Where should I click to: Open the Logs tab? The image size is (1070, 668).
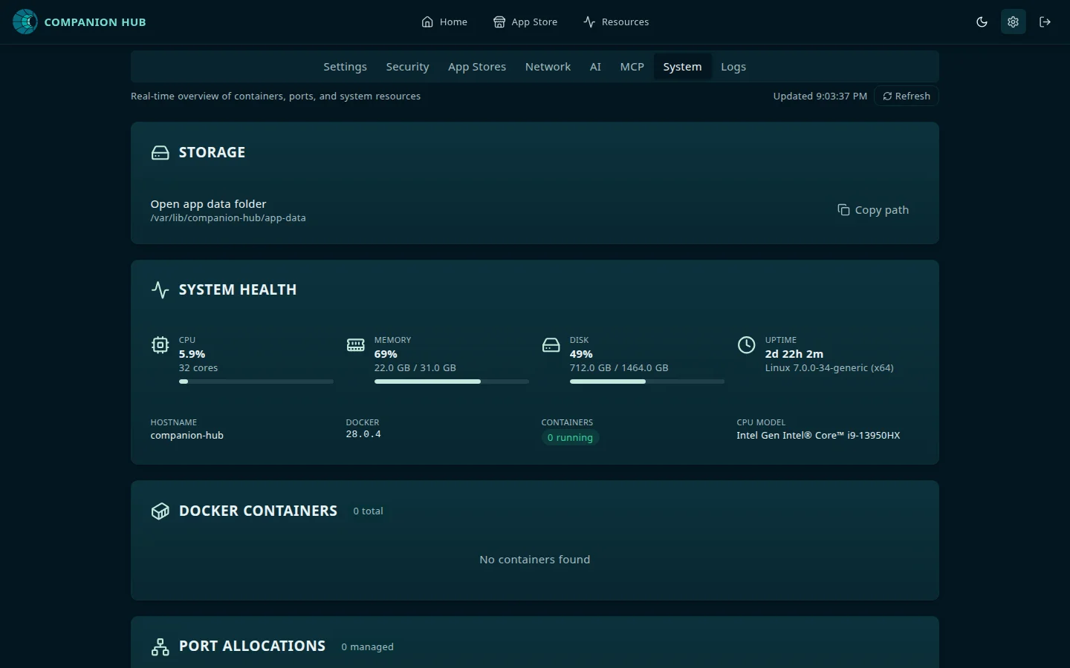733,67
